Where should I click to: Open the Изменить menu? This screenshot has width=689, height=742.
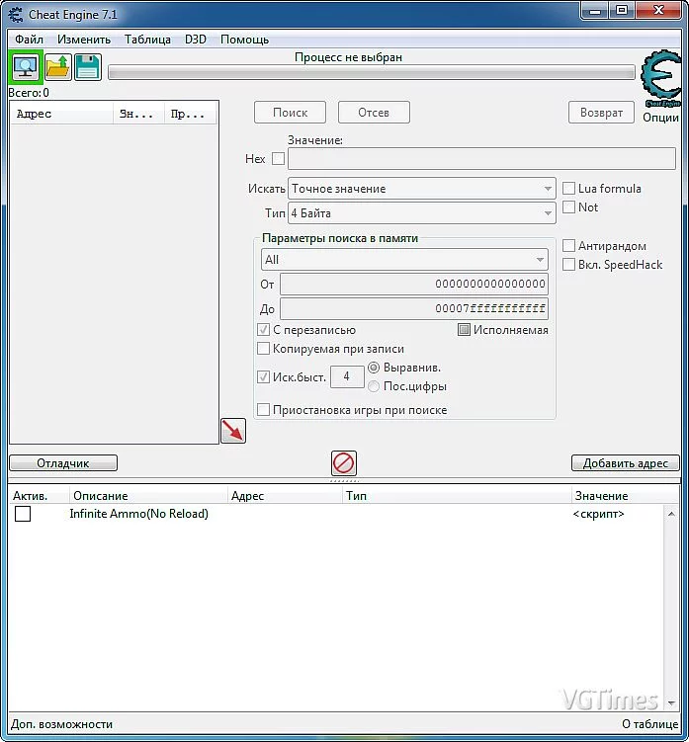pyautogui.click(x=84, y=40)
